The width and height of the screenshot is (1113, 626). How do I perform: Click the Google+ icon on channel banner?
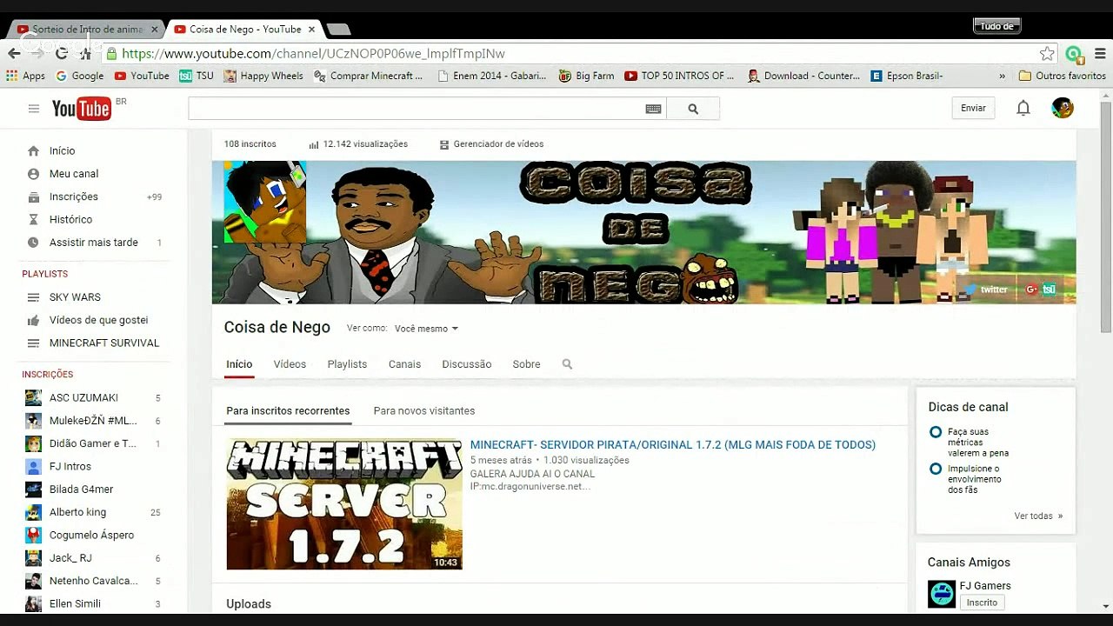[x=1031, y=290]
